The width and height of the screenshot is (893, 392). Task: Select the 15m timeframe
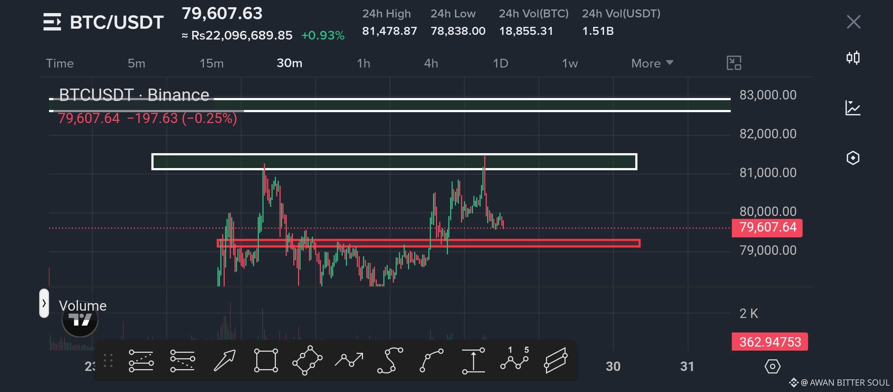pos(212,63)
